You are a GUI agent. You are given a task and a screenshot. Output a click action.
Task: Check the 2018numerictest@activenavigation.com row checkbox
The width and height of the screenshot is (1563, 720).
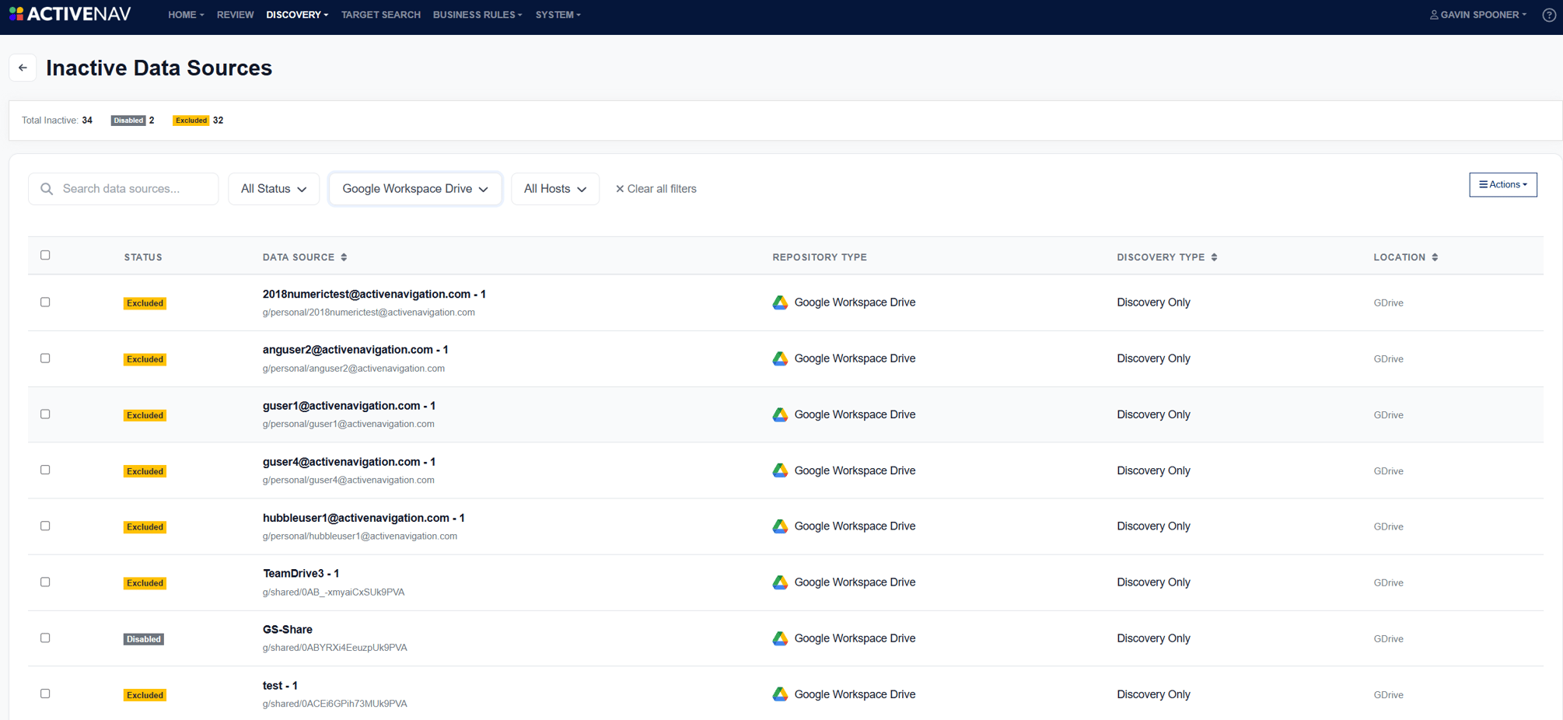pos(45,302)
